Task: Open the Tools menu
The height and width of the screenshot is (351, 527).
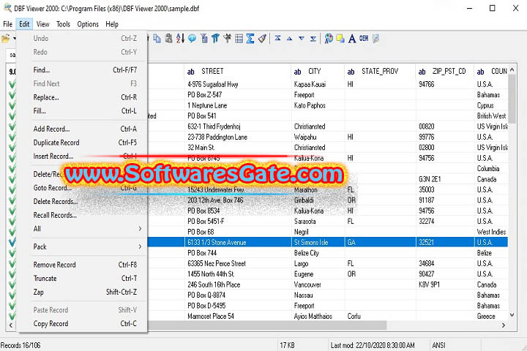Action: pos(63,24)
